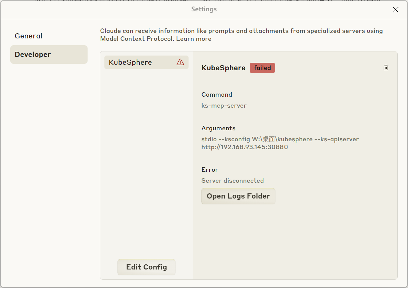This screenshot has width=408, height=288.
Task: Click the KubeSphere heading in details pane
Action: (223, 68)
